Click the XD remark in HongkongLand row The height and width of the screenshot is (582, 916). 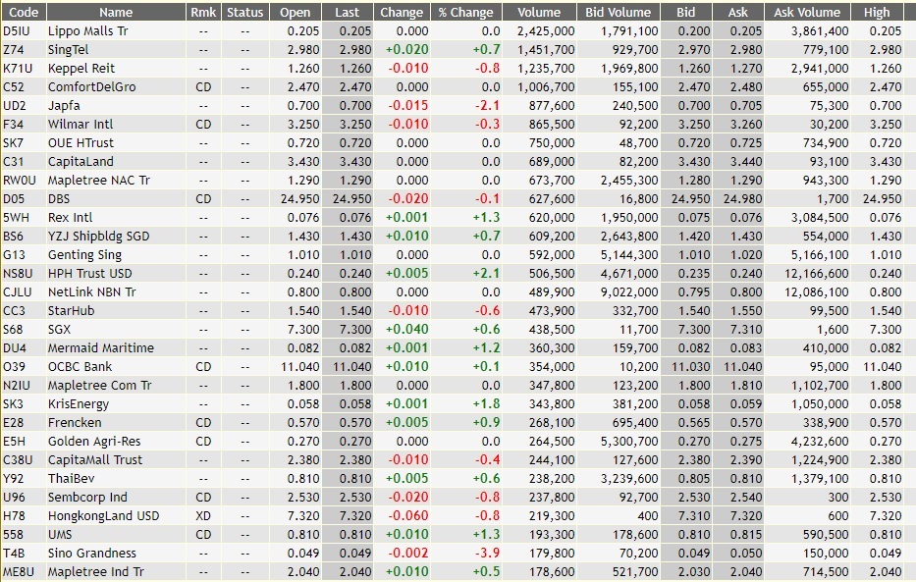click(203, 516)
